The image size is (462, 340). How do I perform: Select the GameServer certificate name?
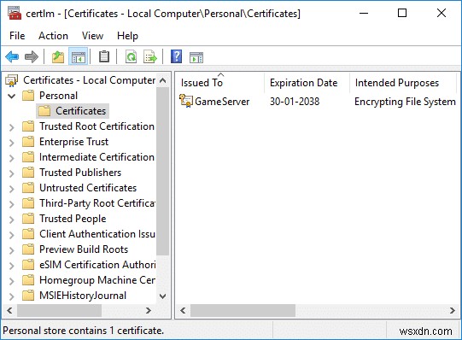tap(222, 102)
